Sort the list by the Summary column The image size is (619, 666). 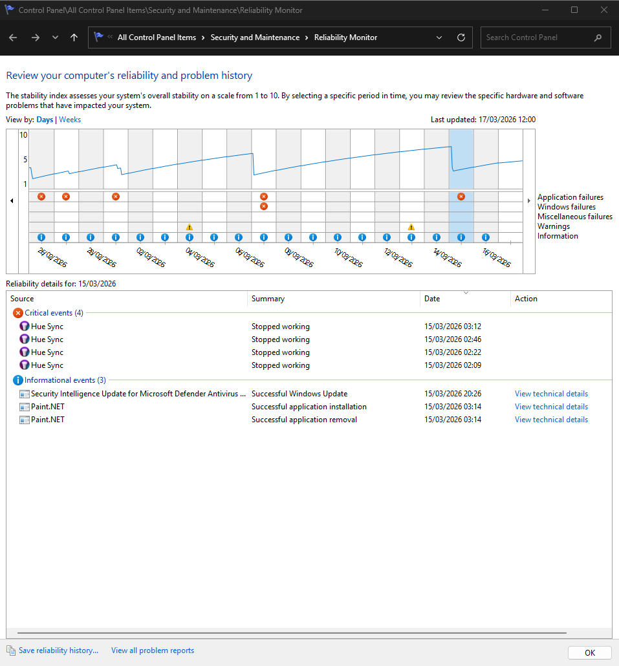[334, 299]
